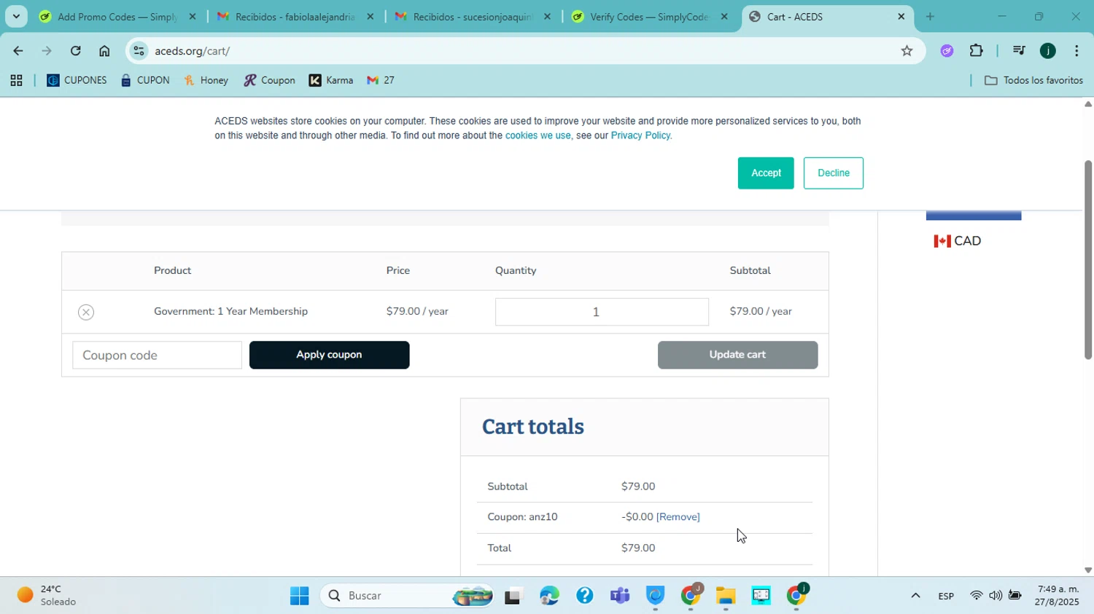Open Privacy Policy link

coord(640,135)
